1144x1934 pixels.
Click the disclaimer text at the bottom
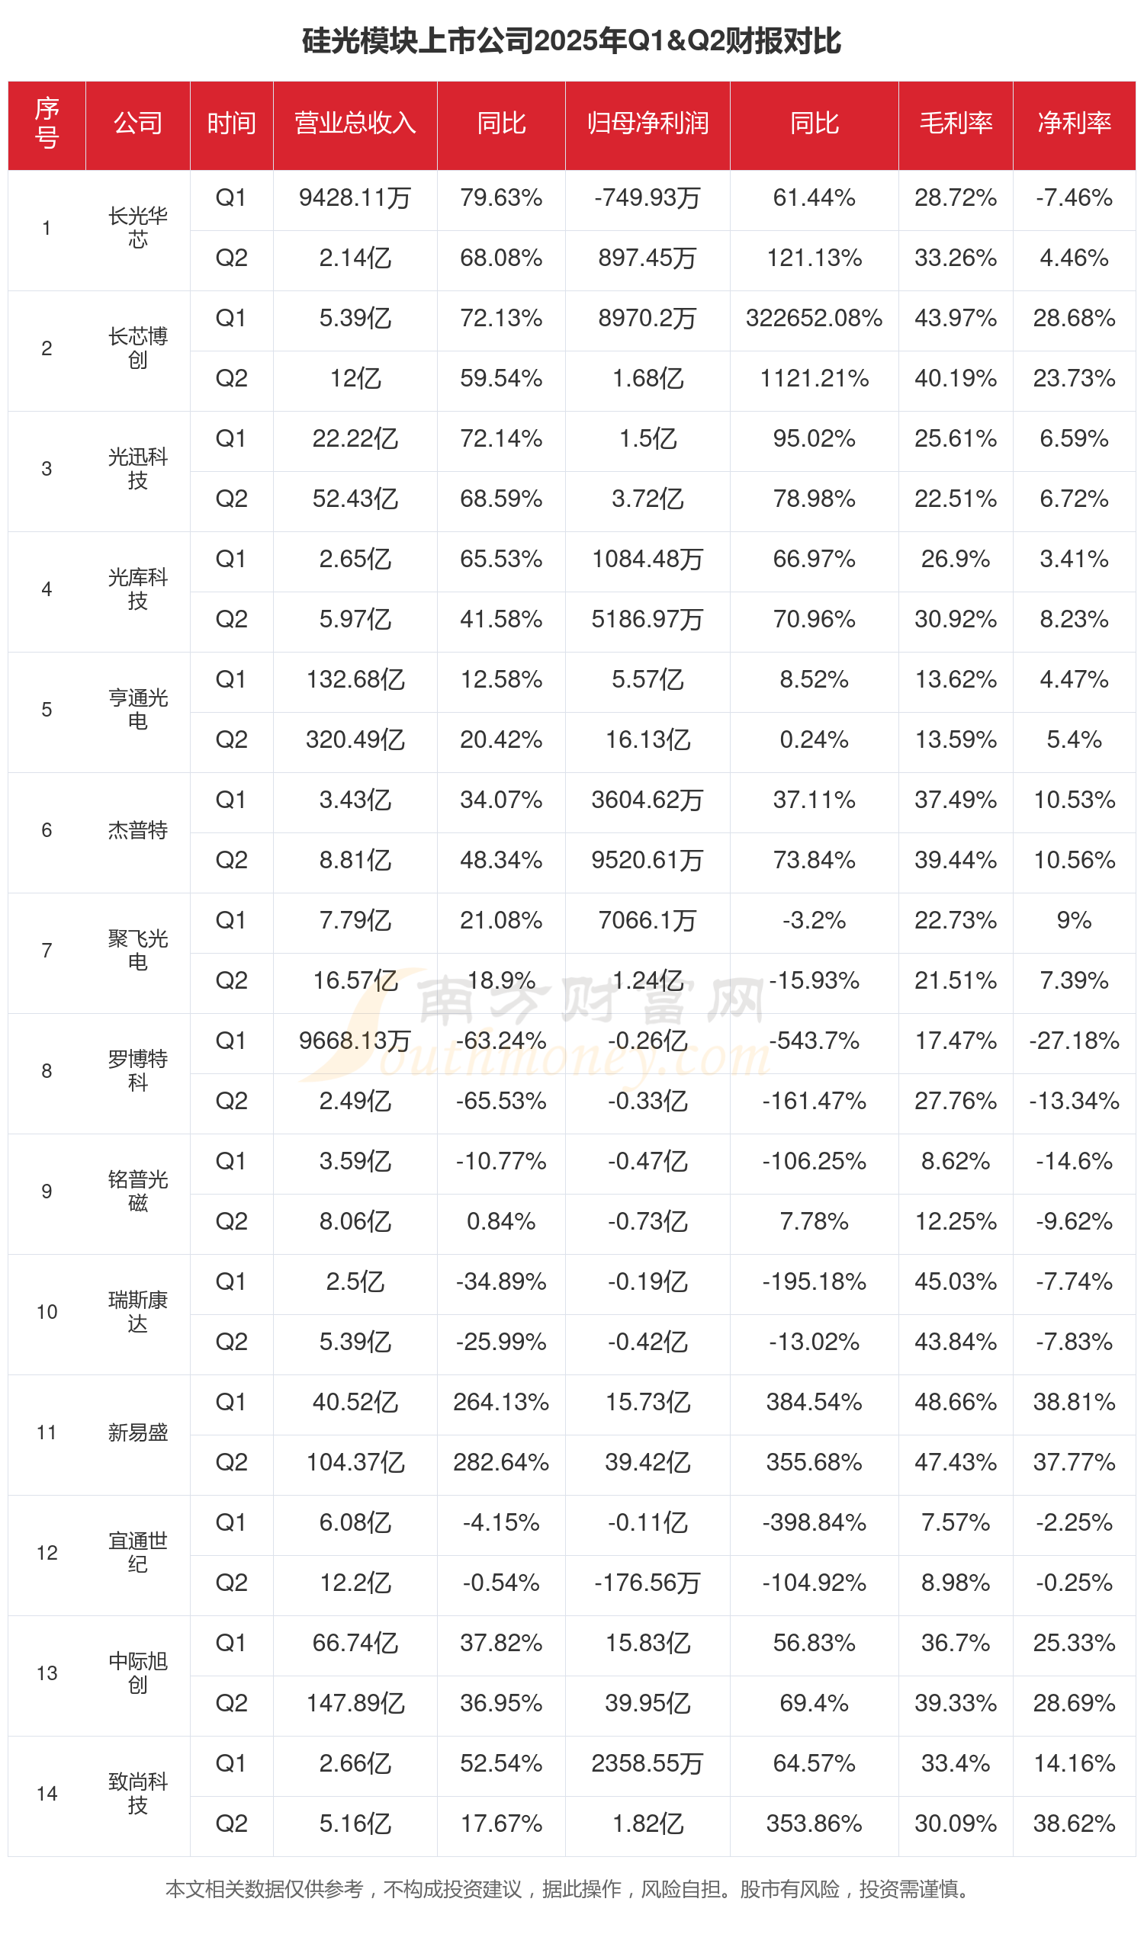pyautogui.click(x=571, y=1890)
